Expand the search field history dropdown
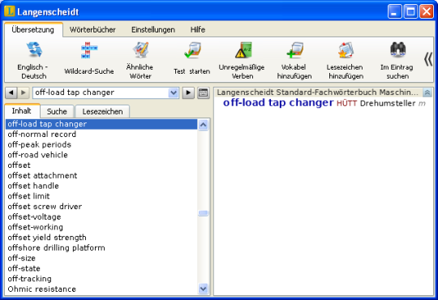The height and width of the screenshot is (300, 438). (x=174, y=92)
